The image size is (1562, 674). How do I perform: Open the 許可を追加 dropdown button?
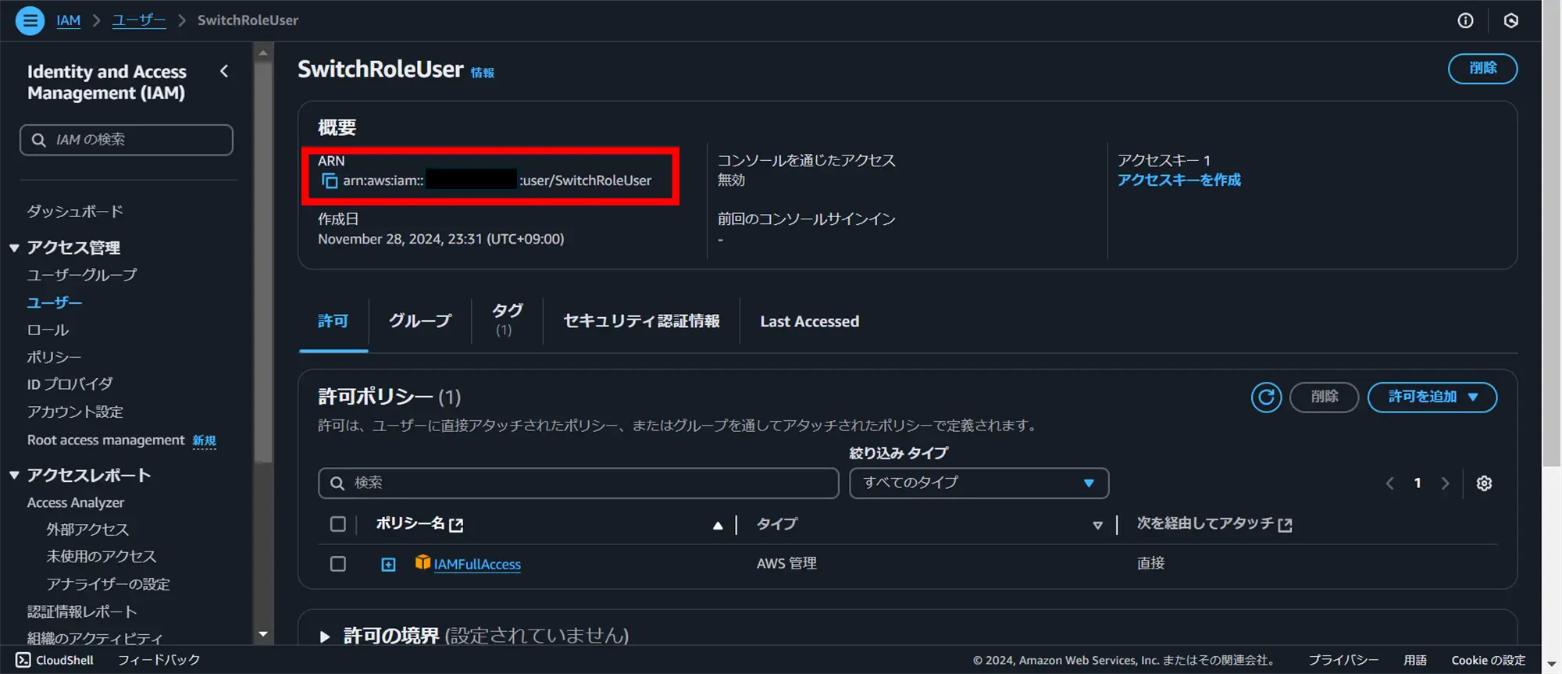1432,397
